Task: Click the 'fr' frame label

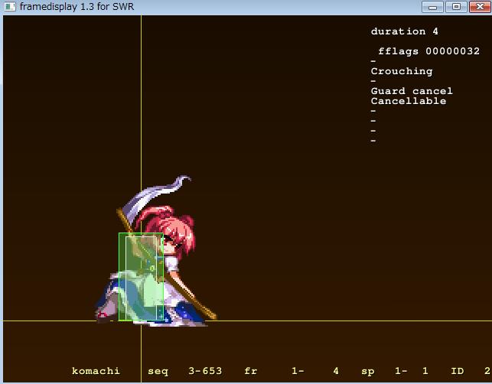Action: [x=251, y=371]
